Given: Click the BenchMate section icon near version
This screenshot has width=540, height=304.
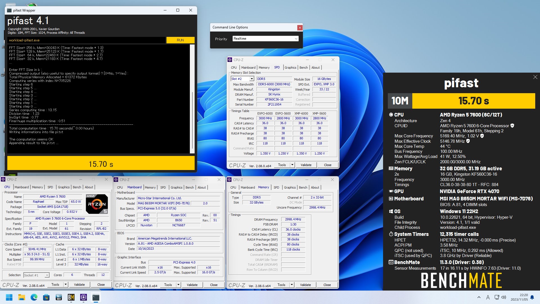Looking at the screenshot, I should pyautogui.click(x=391, y=262).
